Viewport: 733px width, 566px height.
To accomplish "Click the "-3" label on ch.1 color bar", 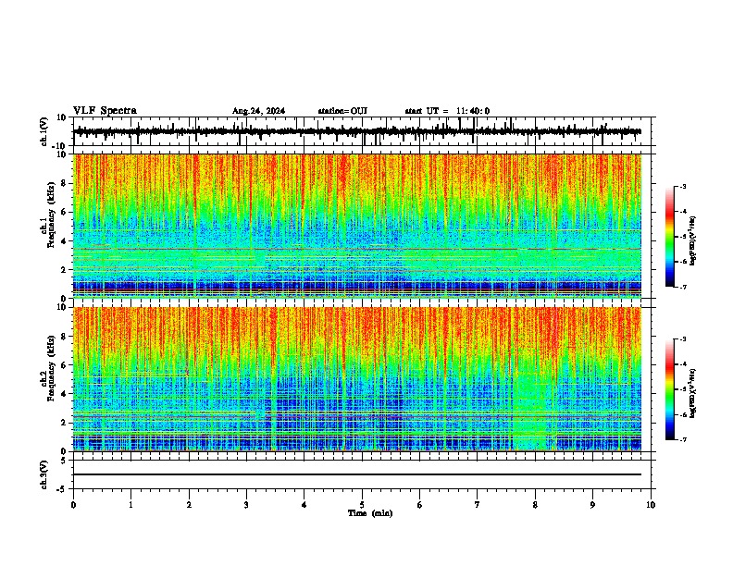I will (x=683, y=186).
